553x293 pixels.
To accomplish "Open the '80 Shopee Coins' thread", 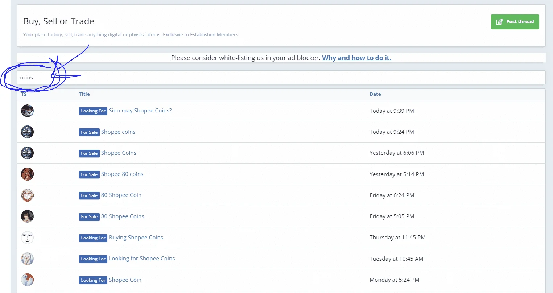I will tap(123, 216).
